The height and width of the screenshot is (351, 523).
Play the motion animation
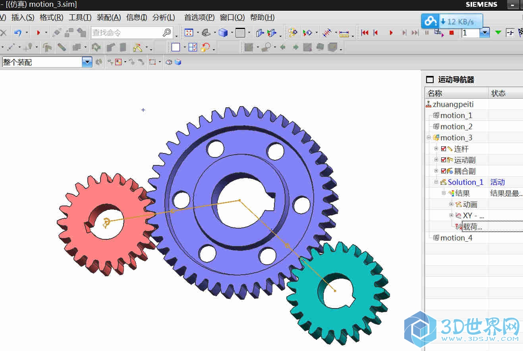(391, 33)
